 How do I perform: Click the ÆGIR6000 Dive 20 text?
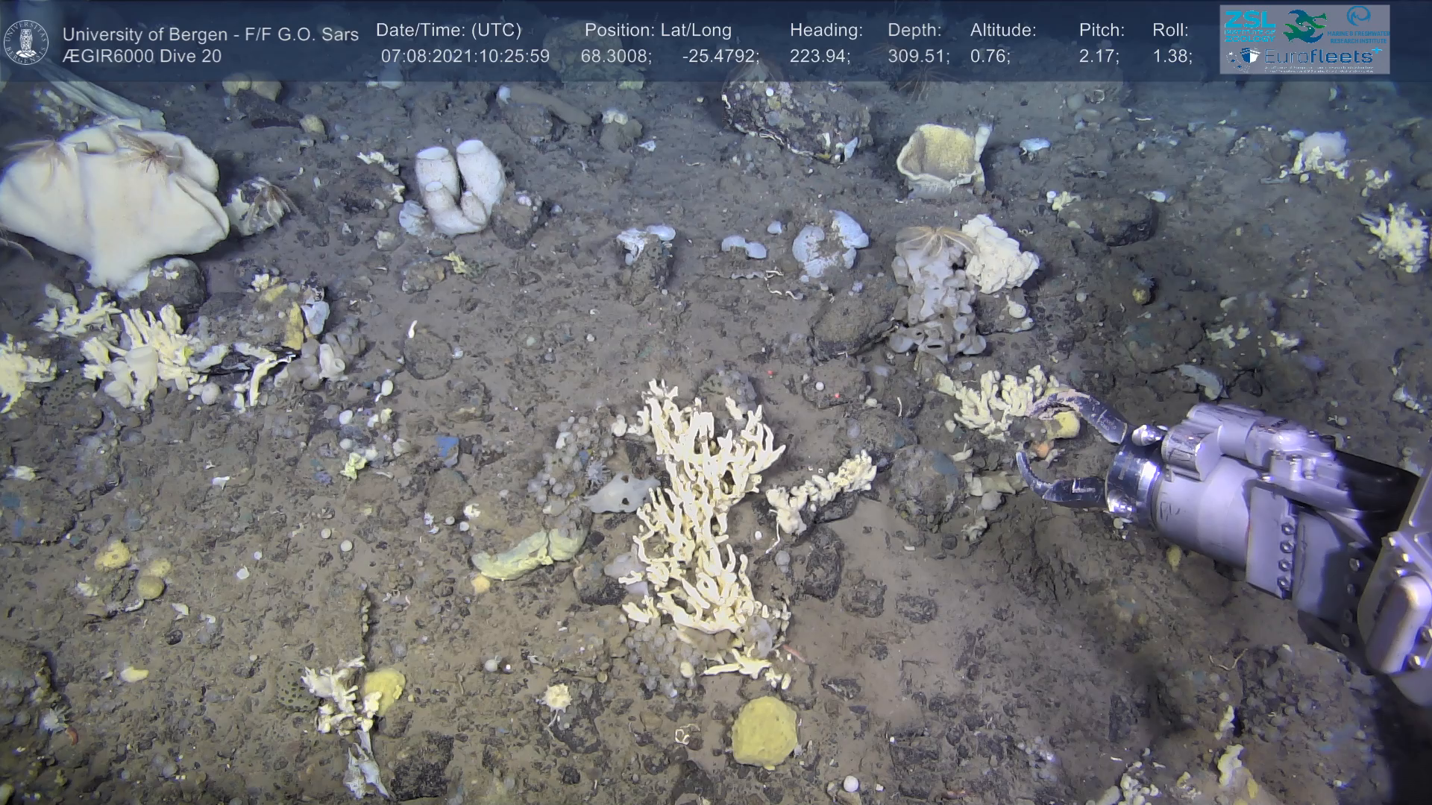coord(142,57)
